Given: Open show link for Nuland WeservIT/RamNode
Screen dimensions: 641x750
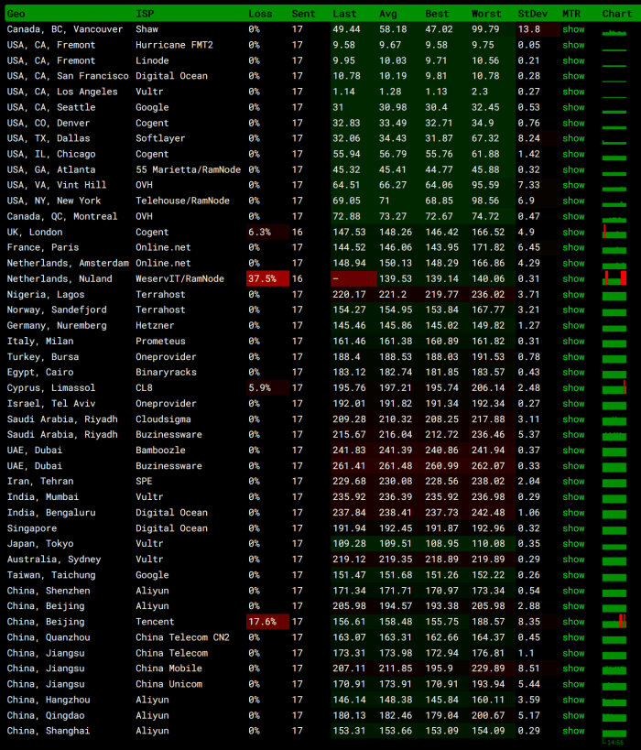Looking at the screenshot, I should click(x=573, y=279).
